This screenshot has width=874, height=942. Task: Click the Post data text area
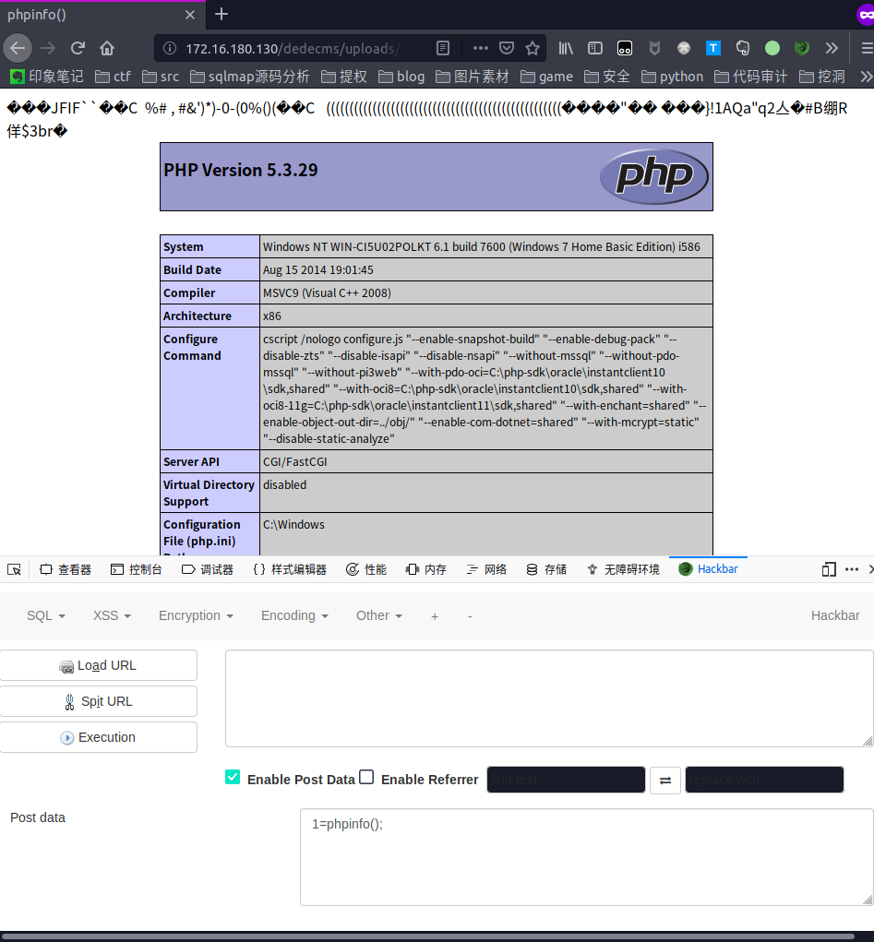(586, 857)
